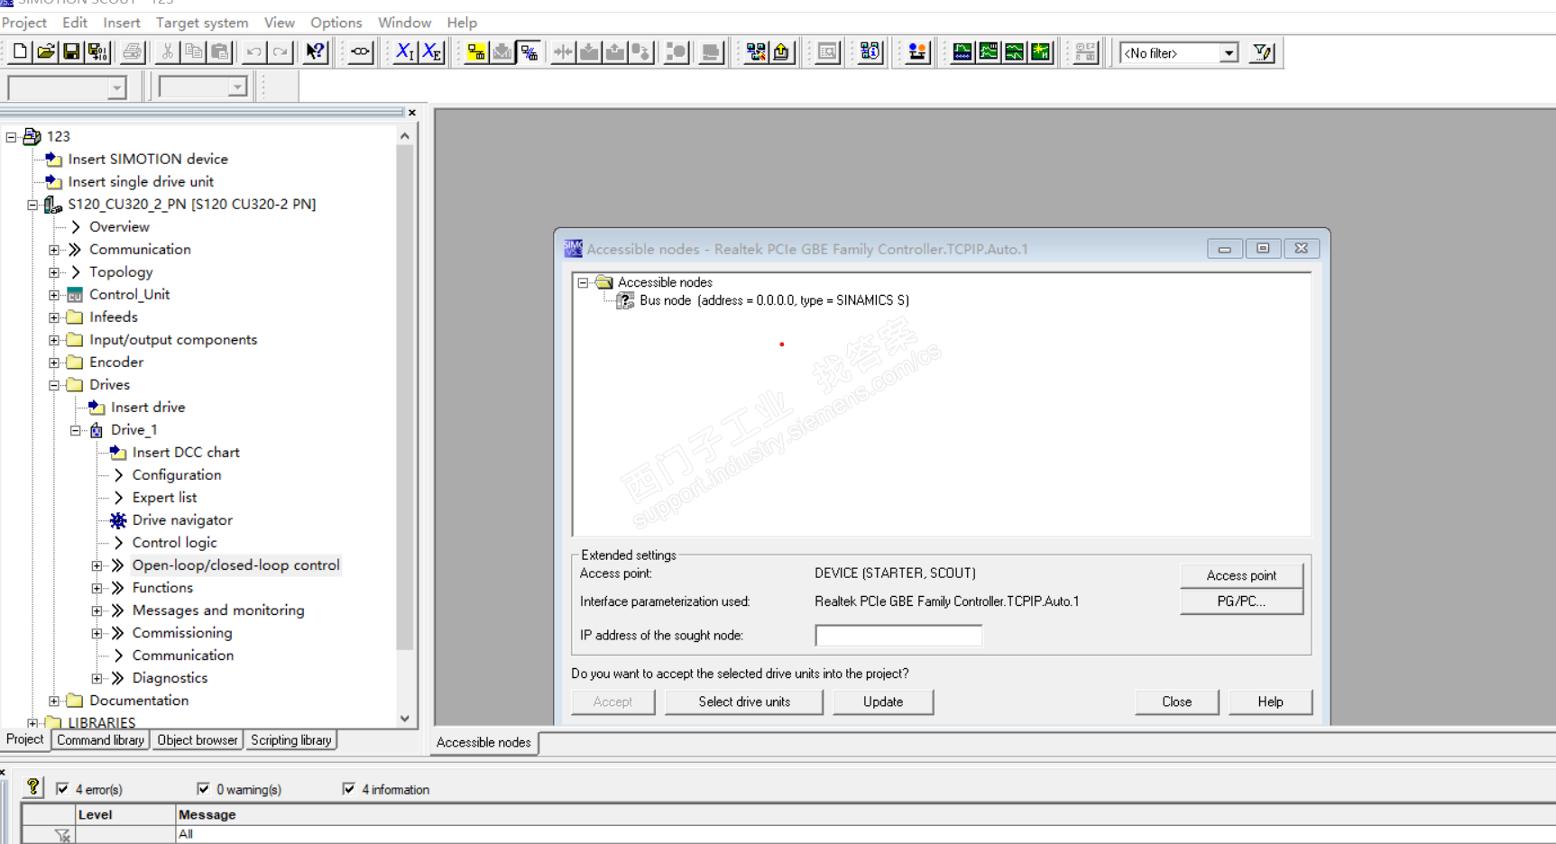Click the Select drive units button
The image size is (1556, 844).
tap(744, 702)
